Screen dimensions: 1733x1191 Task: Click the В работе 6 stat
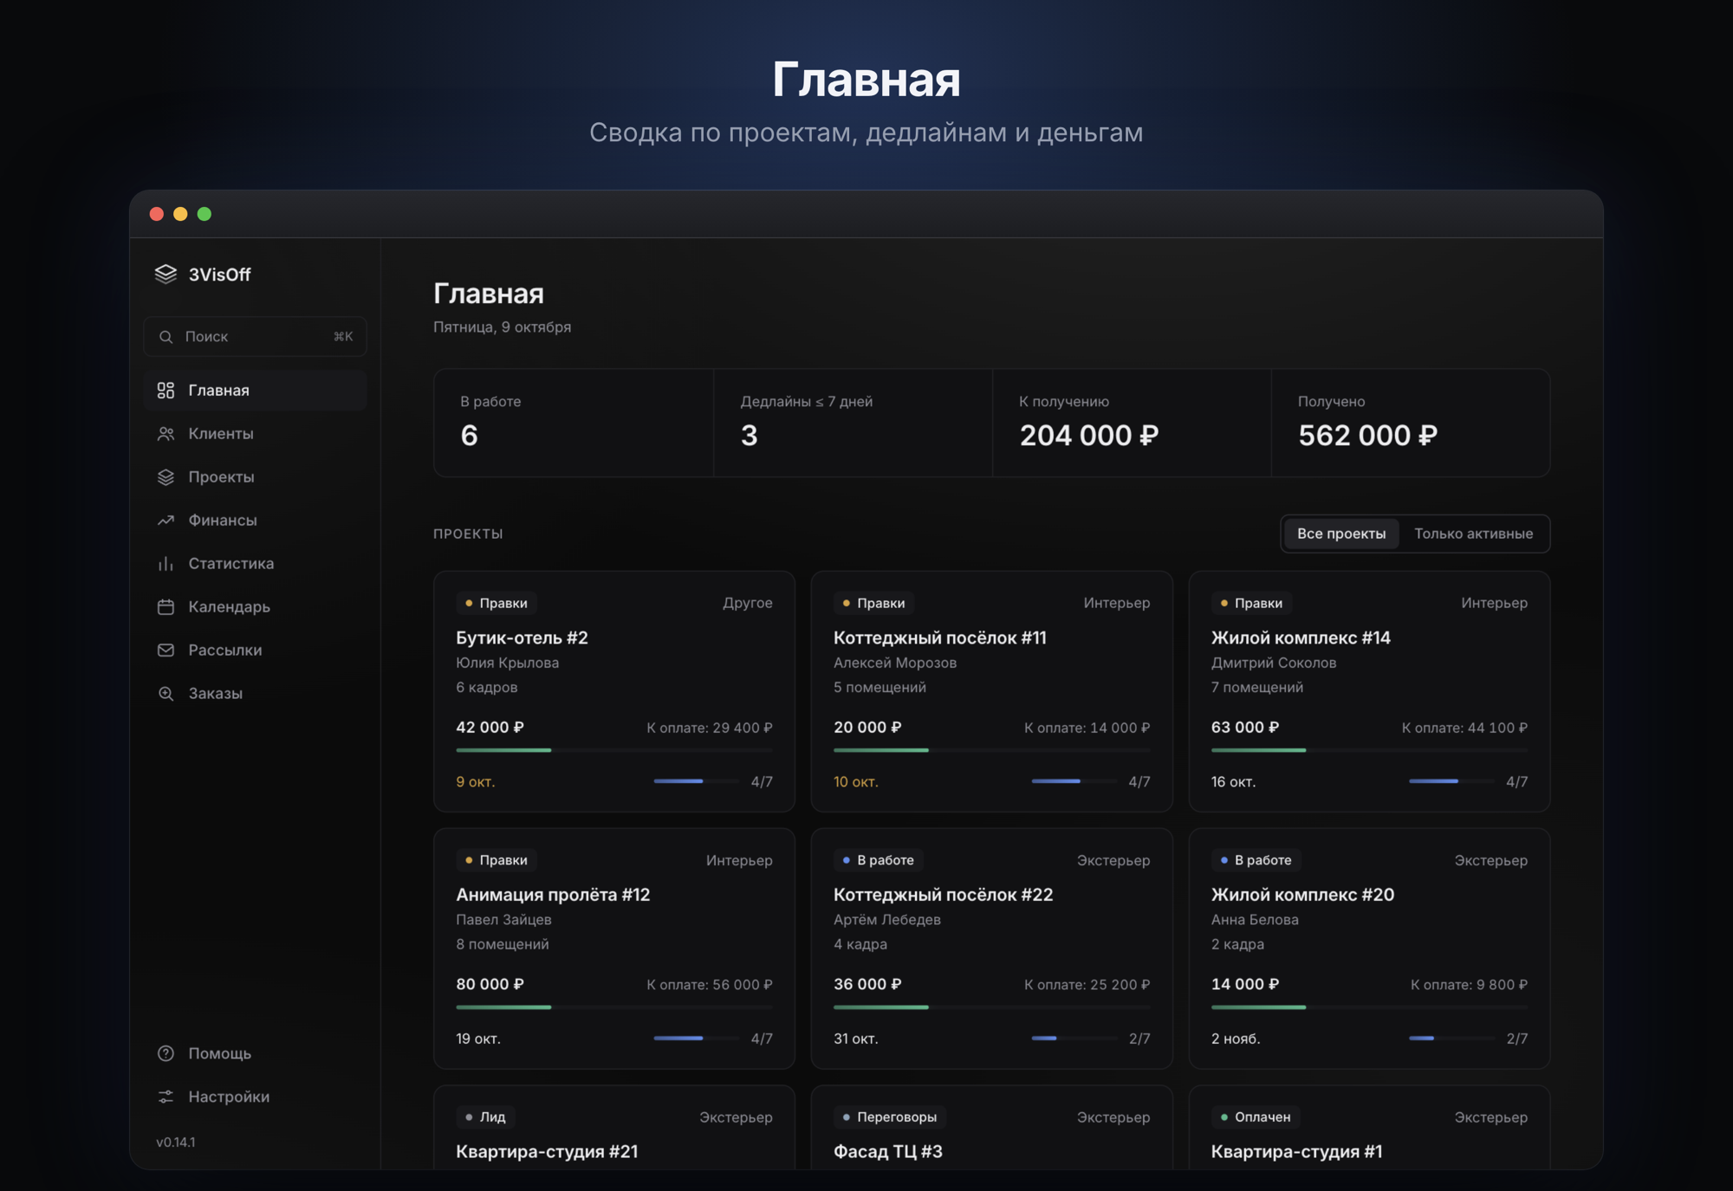click(x=574, y=423)
